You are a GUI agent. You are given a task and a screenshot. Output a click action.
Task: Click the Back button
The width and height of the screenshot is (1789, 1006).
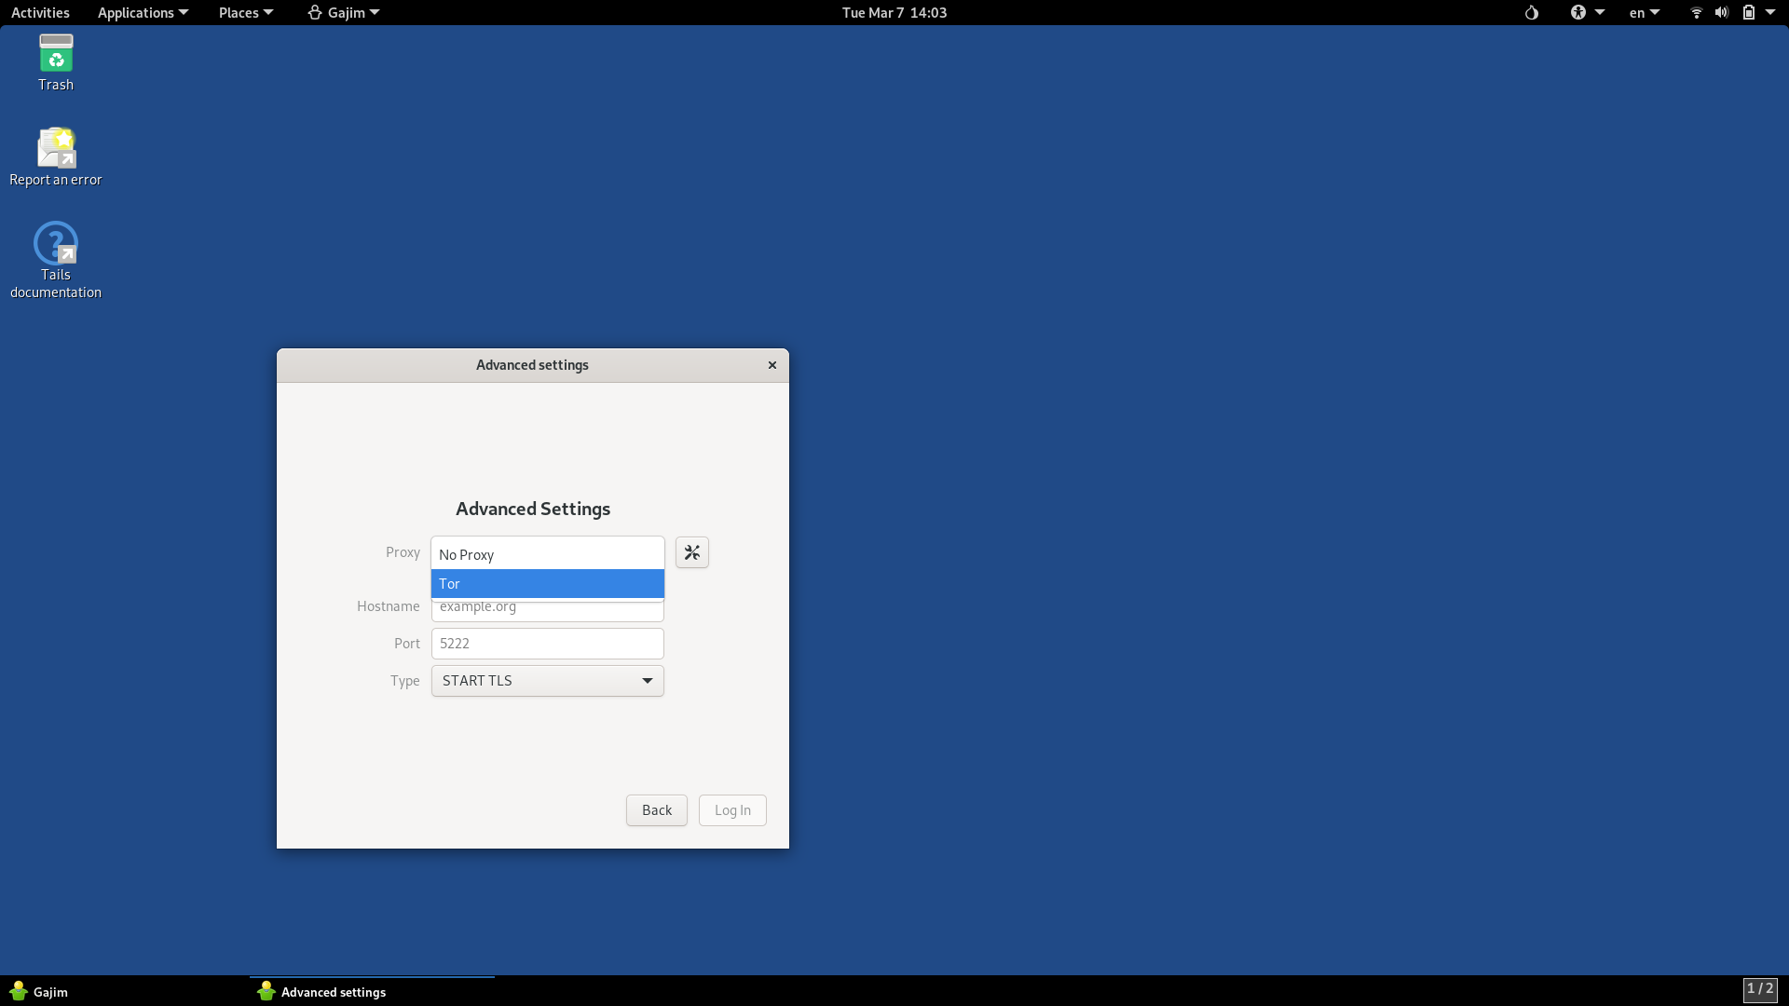click(x=656, y=810)
